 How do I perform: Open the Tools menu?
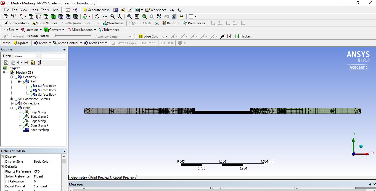click(45, 10)
